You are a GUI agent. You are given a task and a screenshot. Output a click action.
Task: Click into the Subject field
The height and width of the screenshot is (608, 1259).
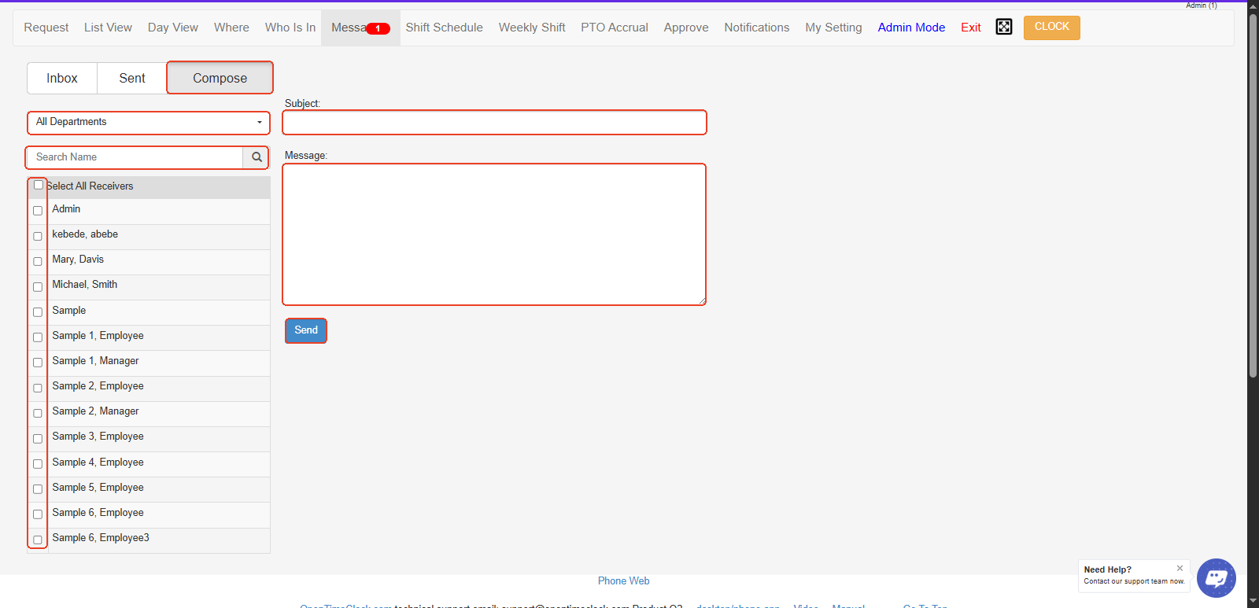point(494,123)
